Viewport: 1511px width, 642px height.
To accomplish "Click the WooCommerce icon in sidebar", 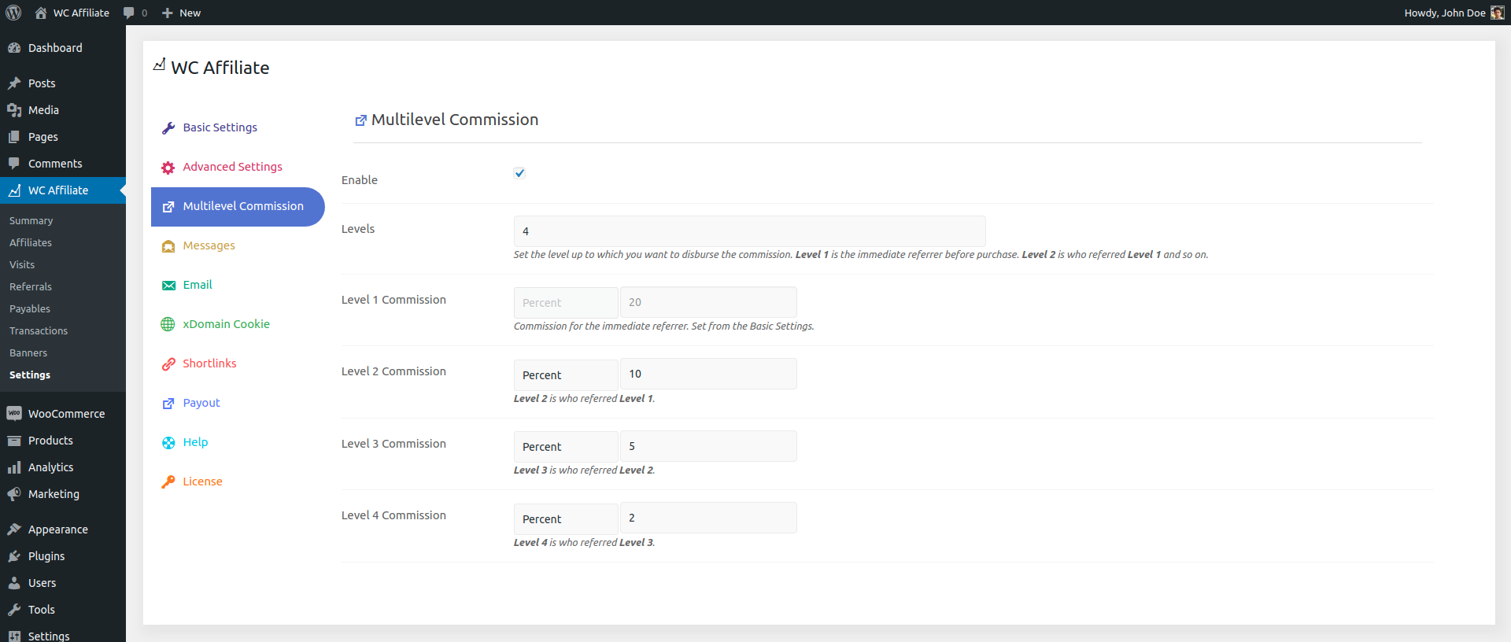I will tap(14, 414).
